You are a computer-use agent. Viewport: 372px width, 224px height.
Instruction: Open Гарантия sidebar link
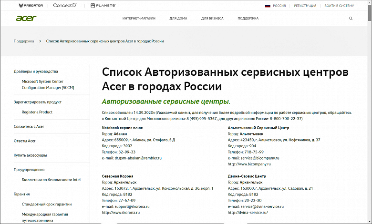[22, 194]
